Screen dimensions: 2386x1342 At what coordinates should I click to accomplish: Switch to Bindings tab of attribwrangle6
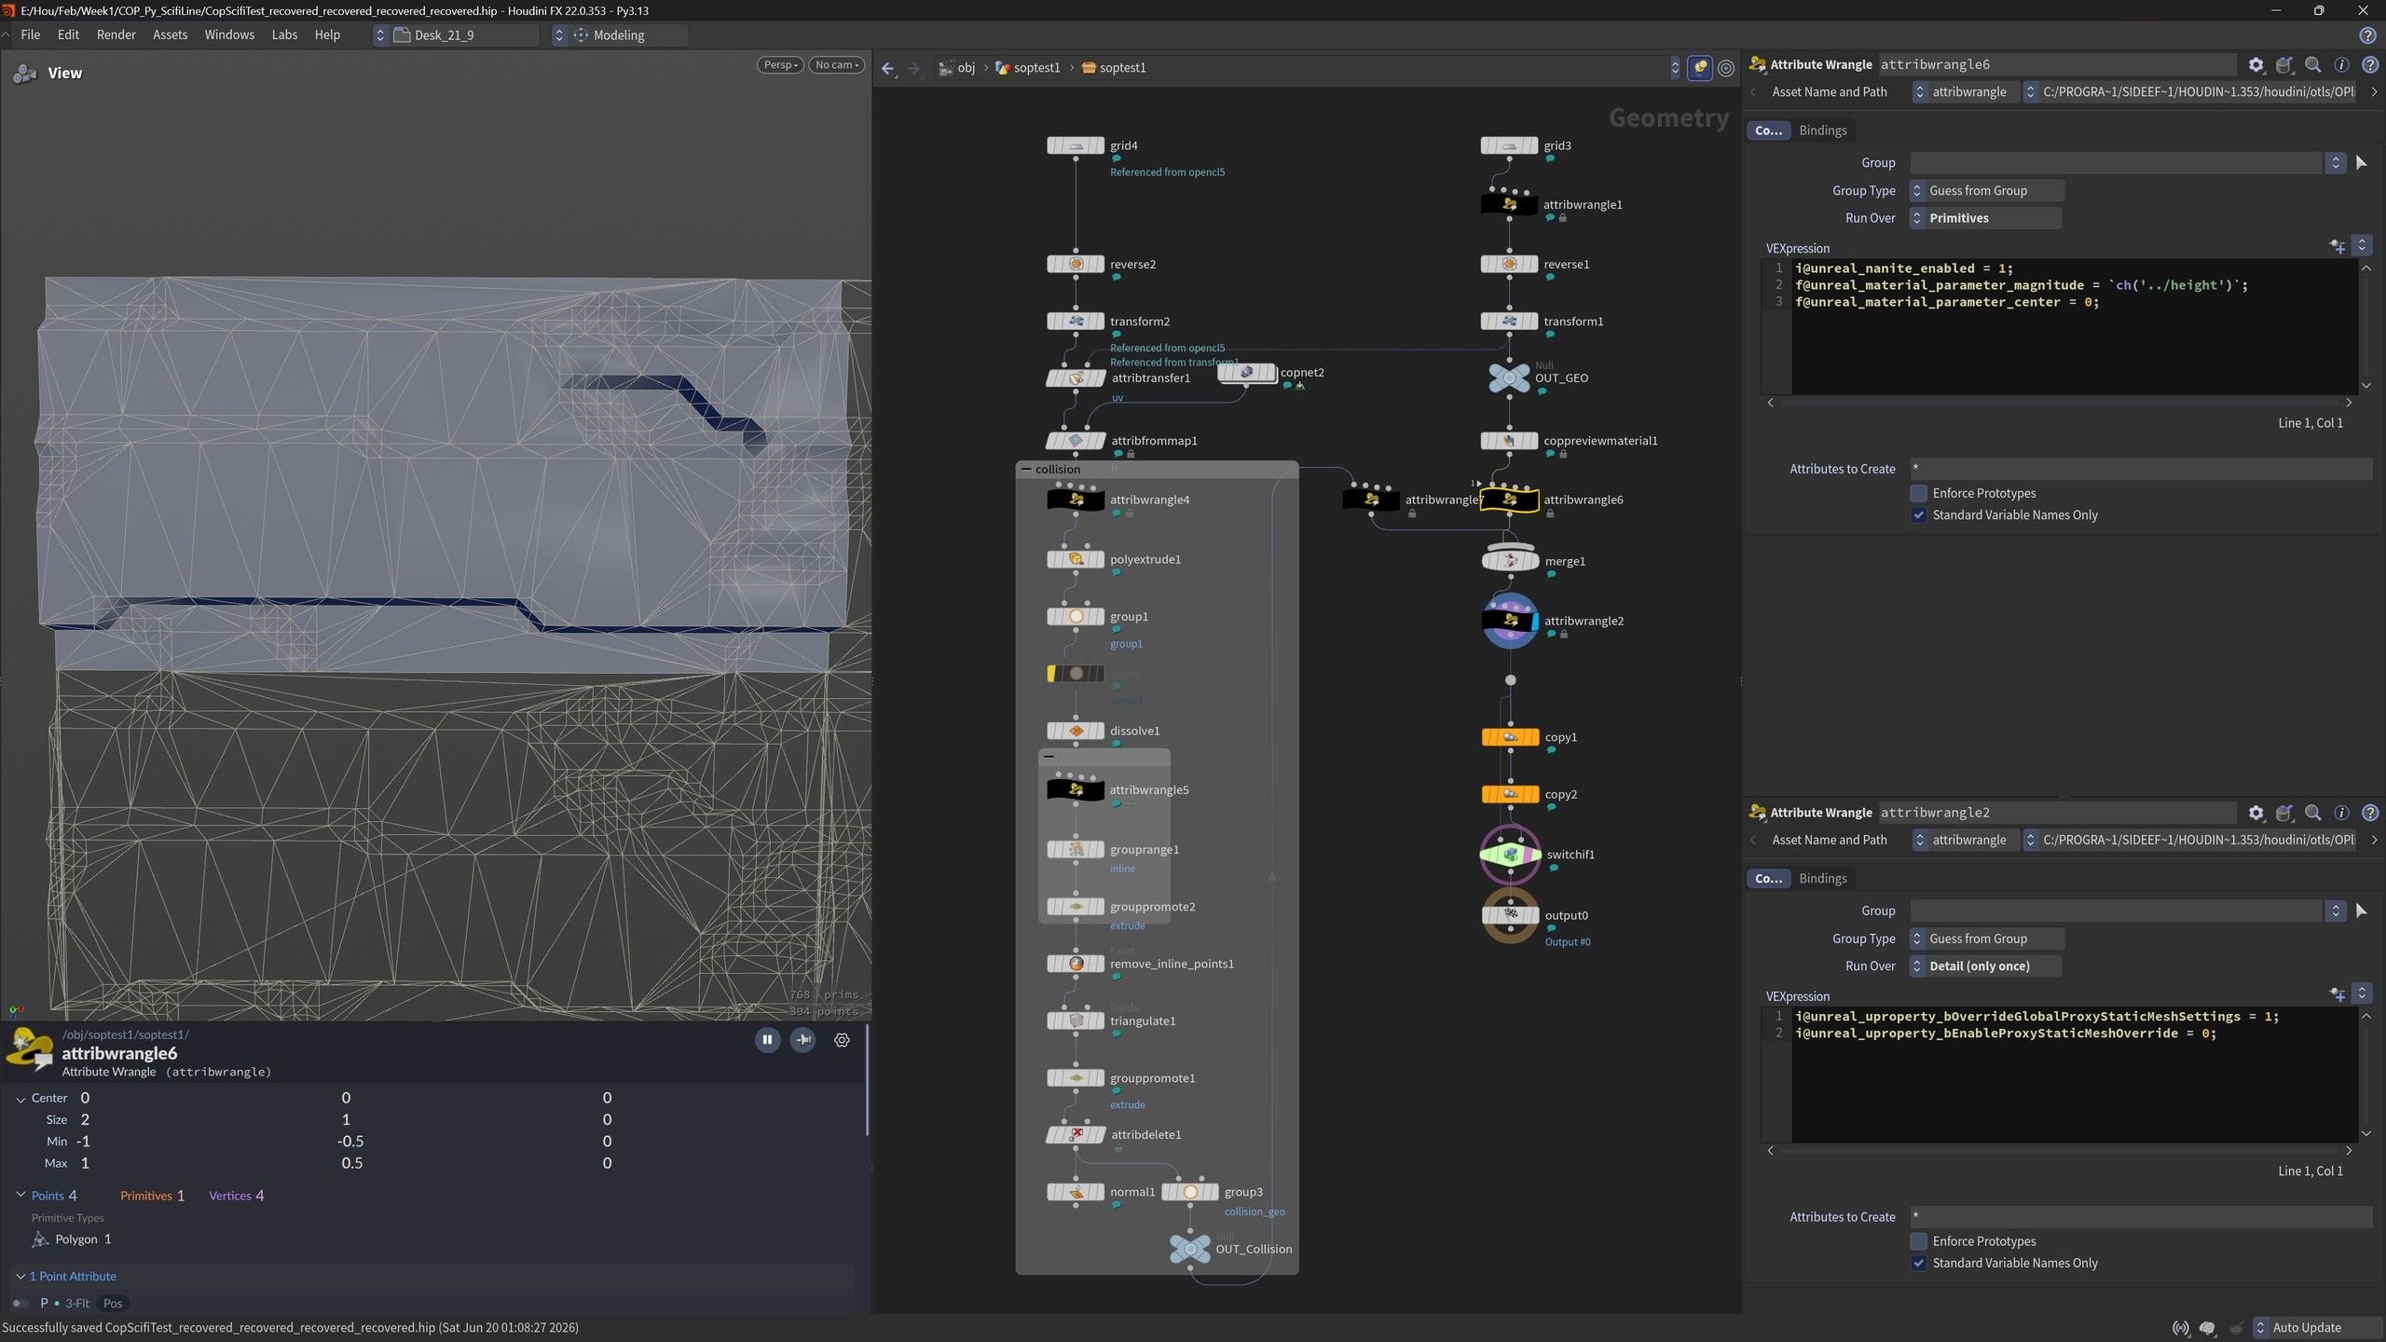click(1822, 130)
